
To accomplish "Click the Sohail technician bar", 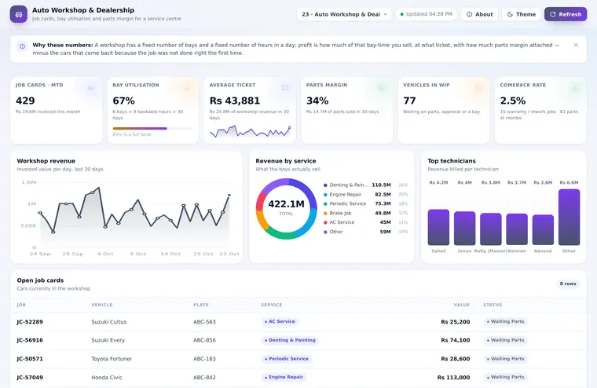I will coord(438,227).
